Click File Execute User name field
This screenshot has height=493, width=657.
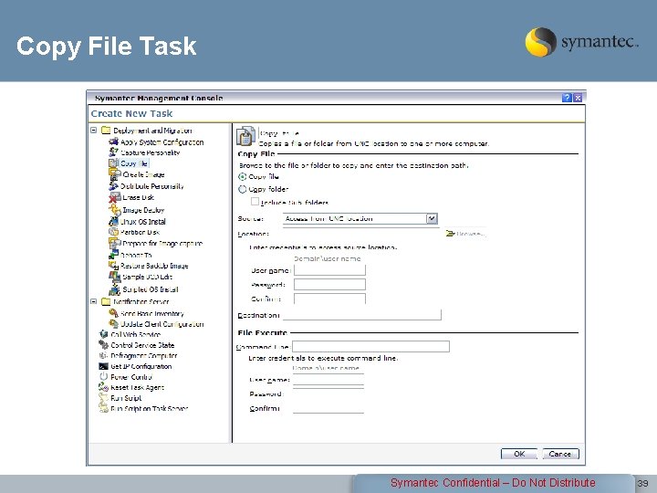pyautogui.click(x=328, y=380)
